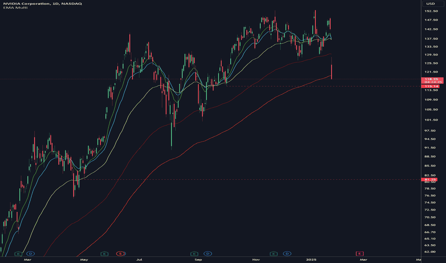
Task: Click the 74.50 price axis value
Action: tap(430, 203)
